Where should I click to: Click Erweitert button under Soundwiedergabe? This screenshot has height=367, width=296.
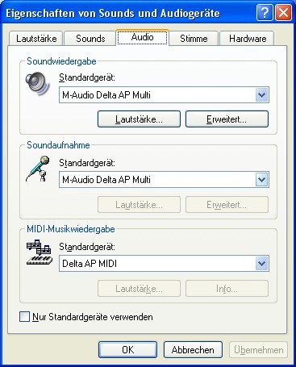coord(227,119)
